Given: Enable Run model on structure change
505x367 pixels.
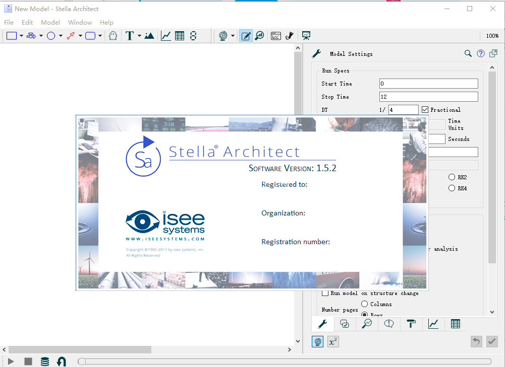Looking at the screenshot, I should click(325, 293).
